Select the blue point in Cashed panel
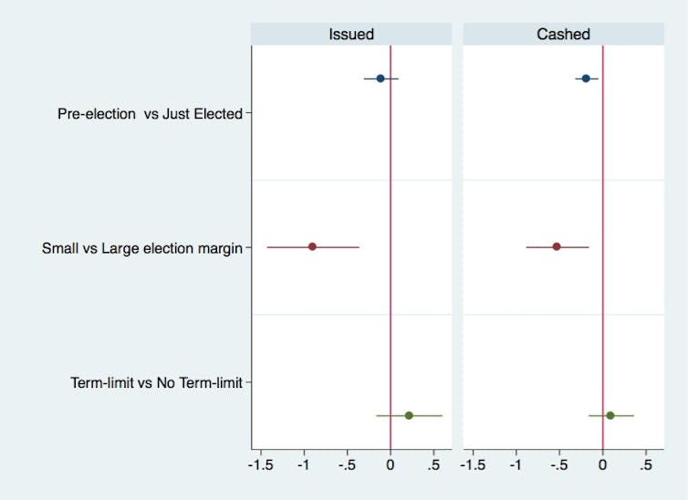This screenshot has width=688, height=500. (586, 78)
